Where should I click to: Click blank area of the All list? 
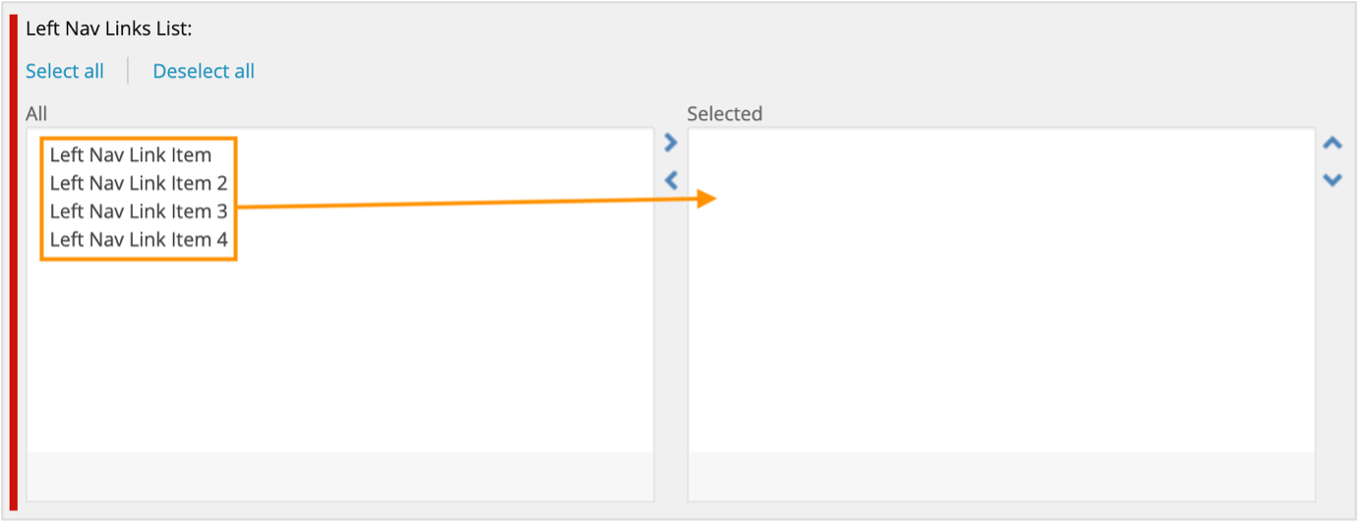(x=339, y=354)
